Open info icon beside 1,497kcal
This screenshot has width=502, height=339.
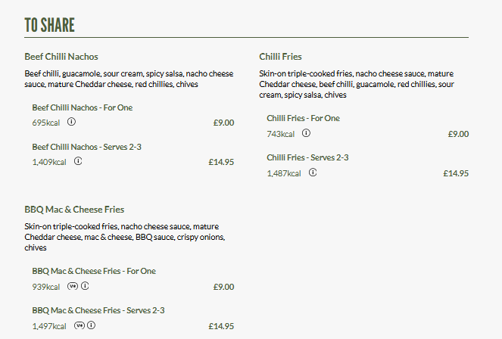point(92,325)
